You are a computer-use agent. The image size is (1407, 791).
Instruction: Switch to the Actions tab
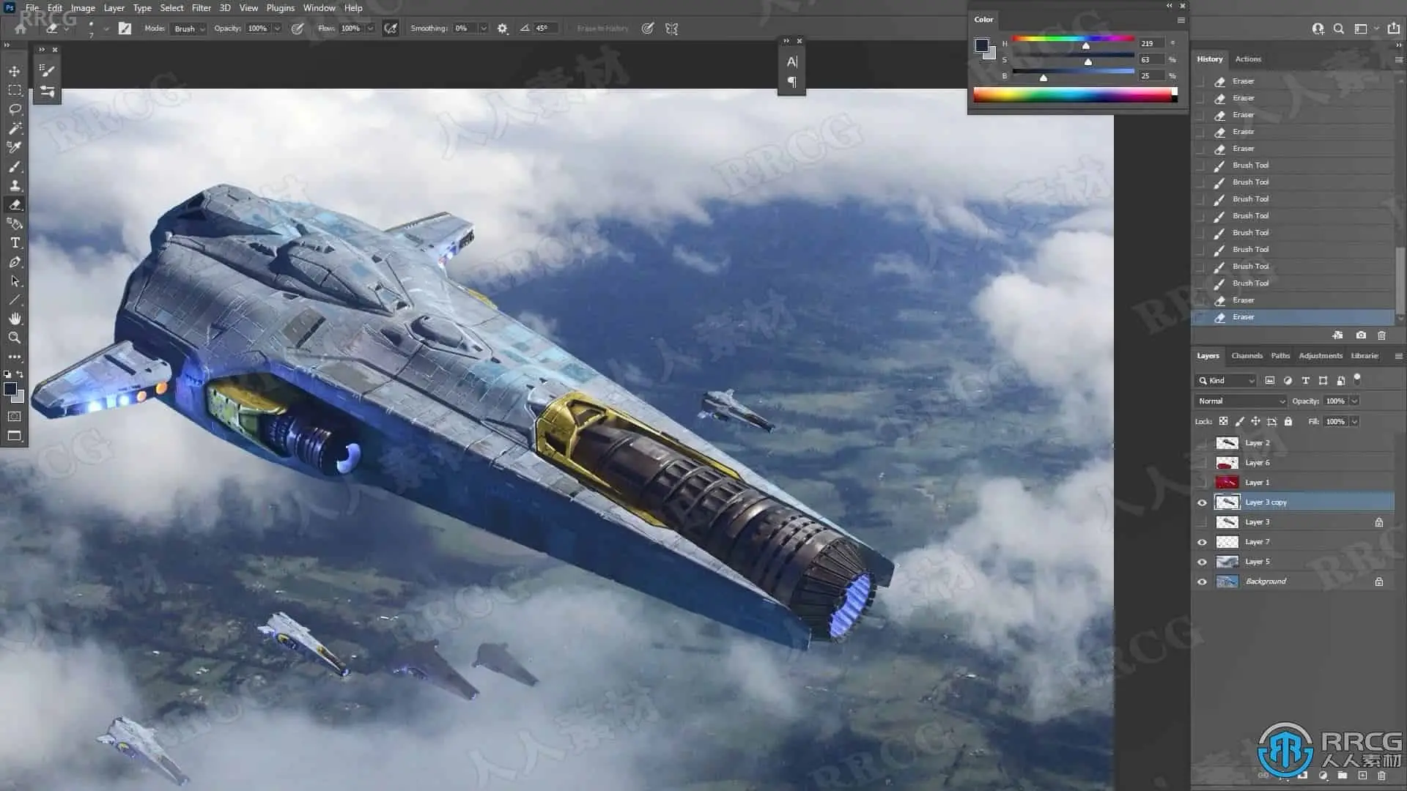(x=1248, y=59)
